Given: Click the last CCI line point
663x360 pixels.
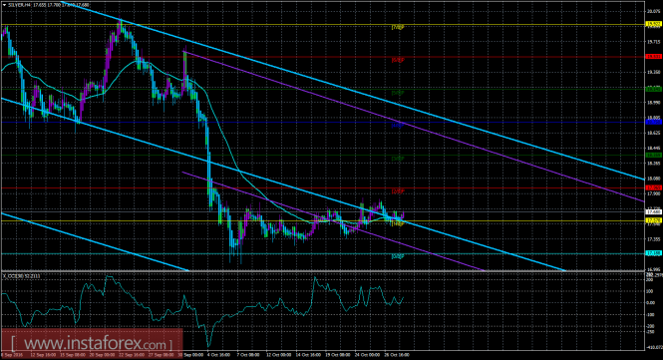Looking at the screenshot, I should 403,297.
